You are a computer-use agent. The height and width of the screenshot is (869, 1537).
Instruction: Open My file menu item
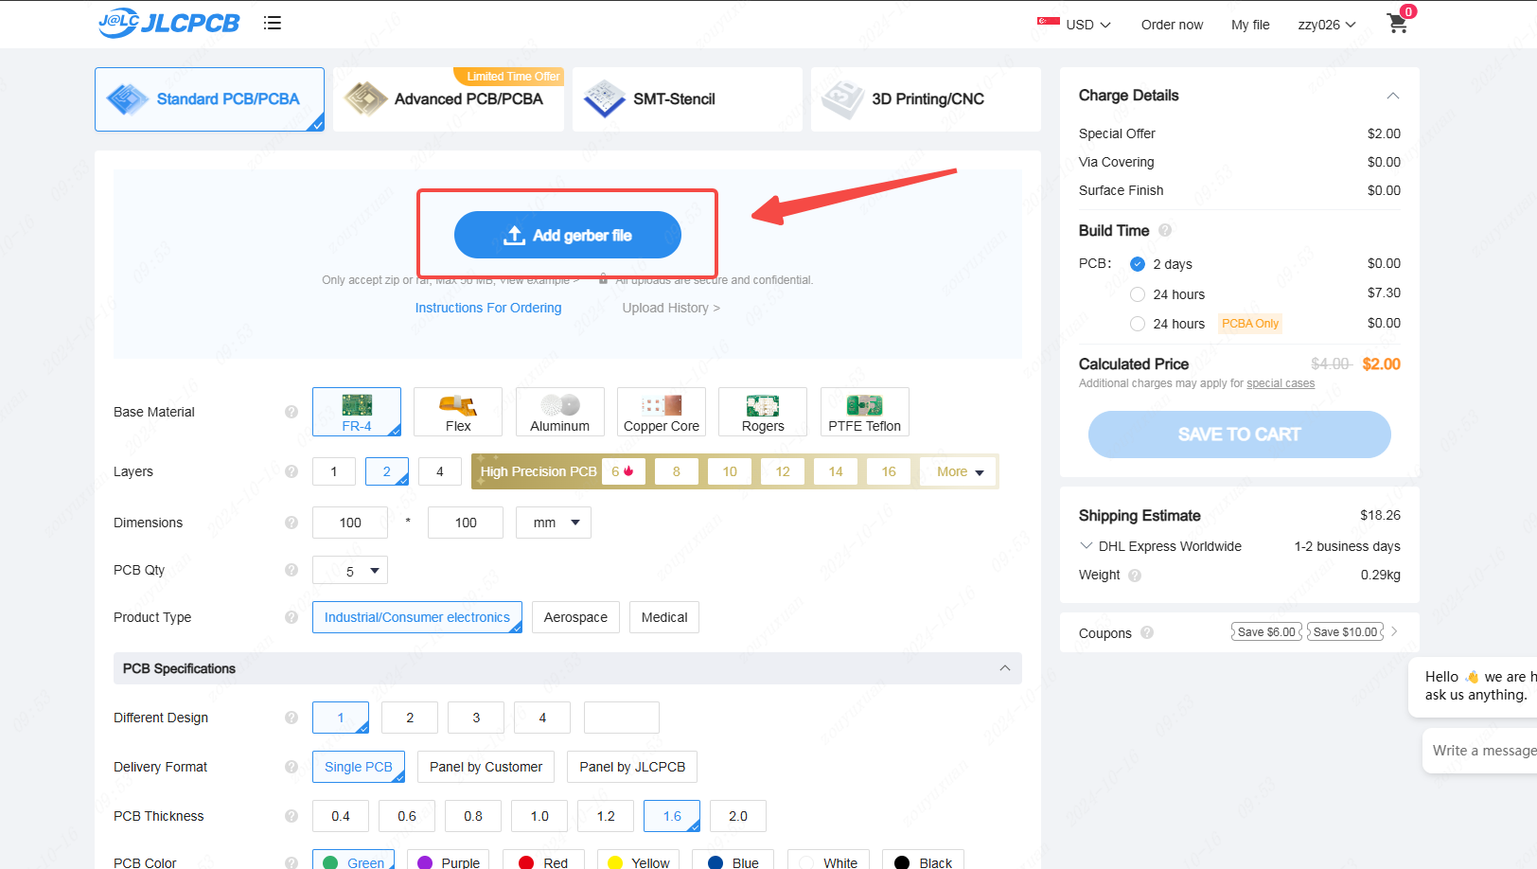[x=1250, y=25]
